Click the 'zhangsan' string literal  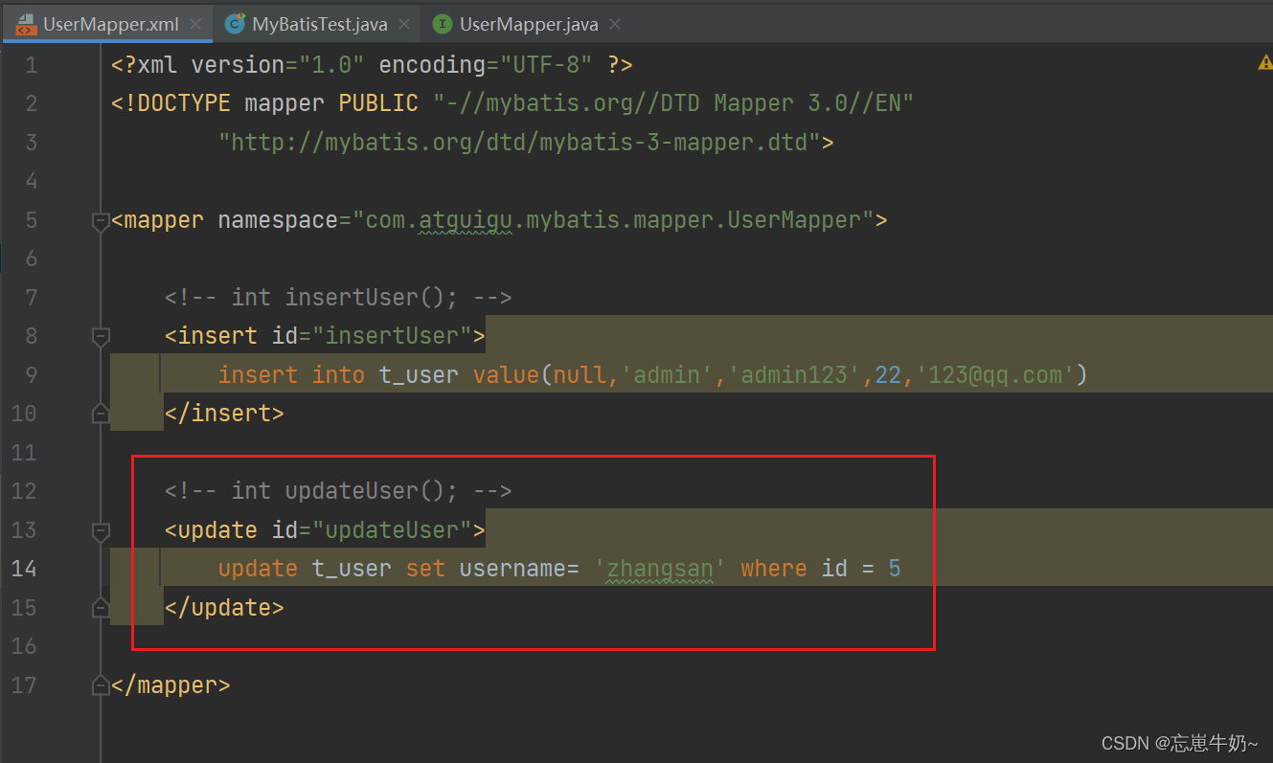(660, 569)
